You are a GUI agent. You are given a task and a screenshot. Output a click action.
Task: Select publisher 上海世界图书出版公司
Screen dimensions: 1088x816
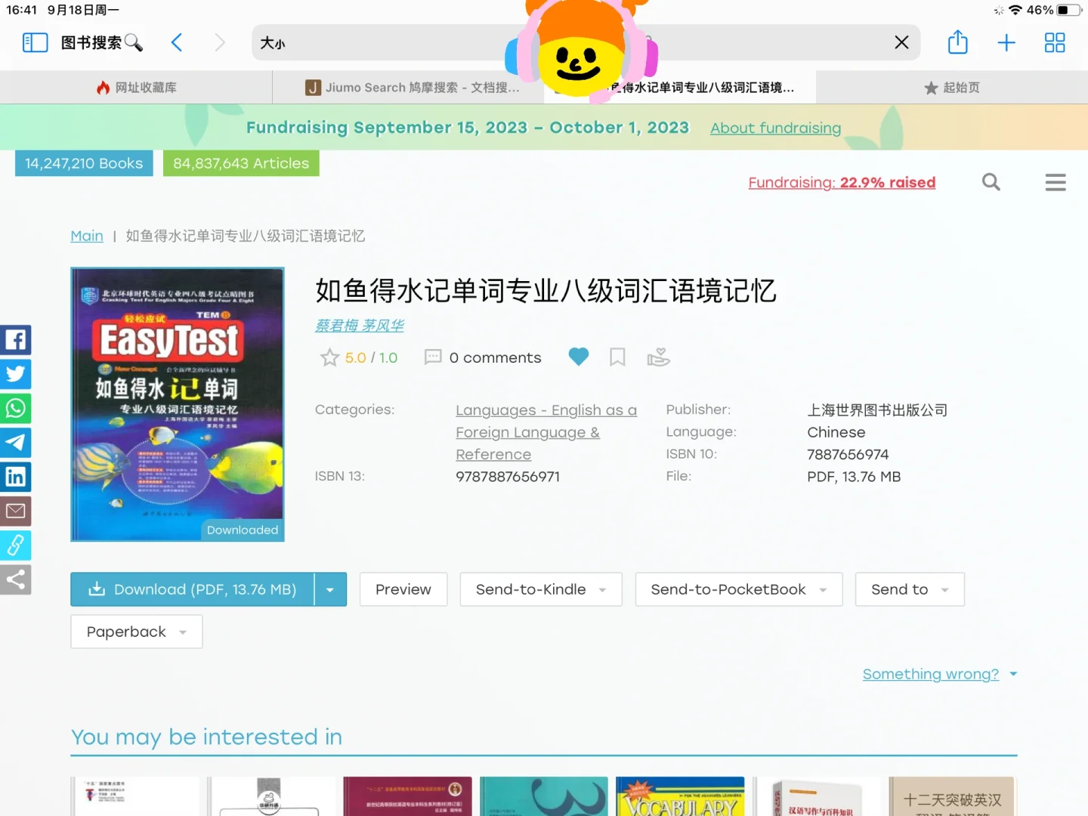(x=877, y=410)
